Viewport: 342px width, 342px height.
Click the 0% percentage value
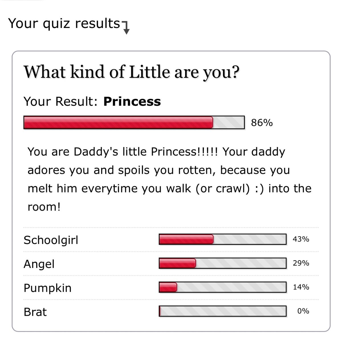[303, 311]
